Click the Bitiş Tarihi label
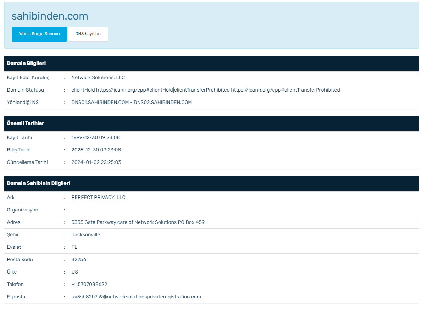Screen dimensions: 428x309 tap(19, 150)
